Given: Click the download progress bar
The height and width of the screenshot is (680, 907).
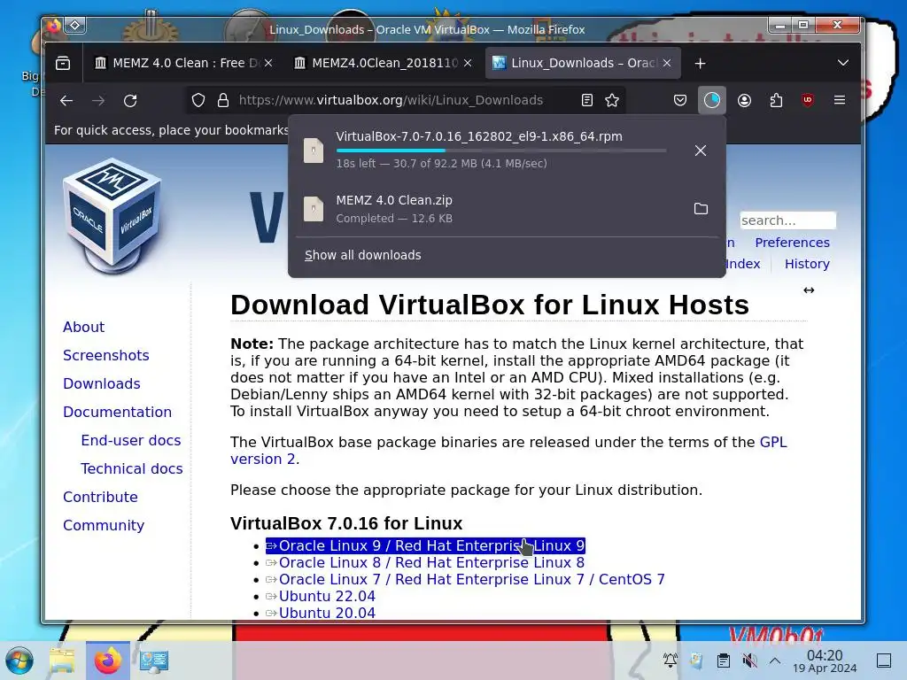Looking at the screenshot, I should [501, 151].
